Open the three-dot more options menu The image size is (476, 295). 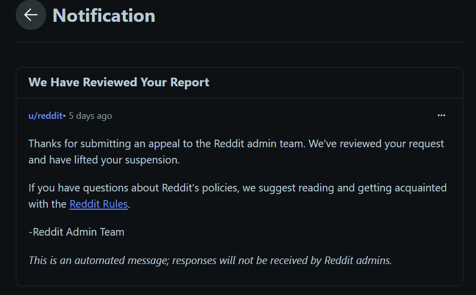[x=441, y=116]
